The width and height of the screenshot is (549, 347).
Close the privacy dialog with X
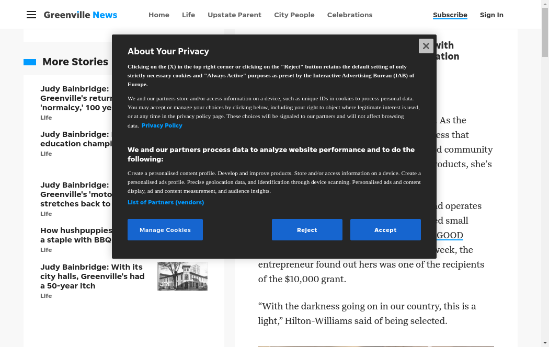(x=426, y=46)
